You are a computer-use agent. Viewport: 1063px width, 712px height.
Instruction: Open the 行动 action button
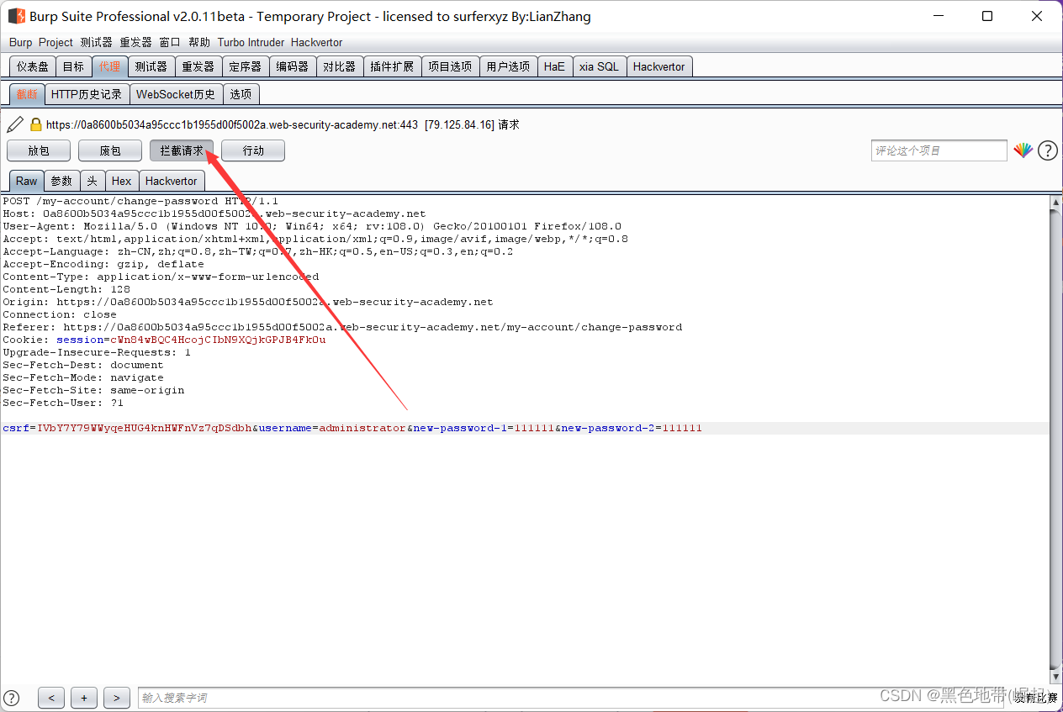tap(253, 150)
